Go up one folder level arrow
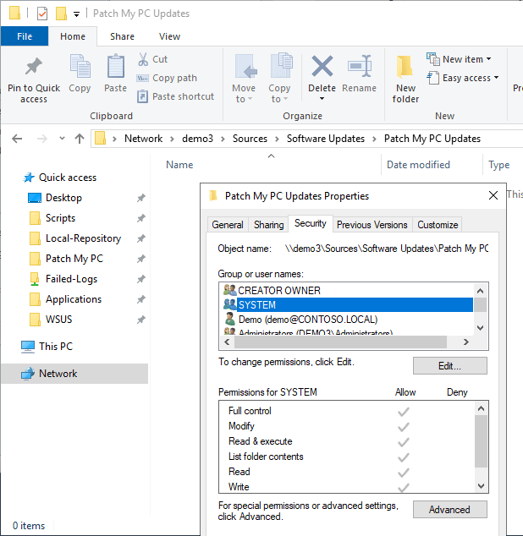 click(80, 139)
